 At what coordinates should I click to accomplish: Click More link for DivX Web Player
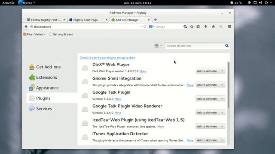tap(143, 71)
